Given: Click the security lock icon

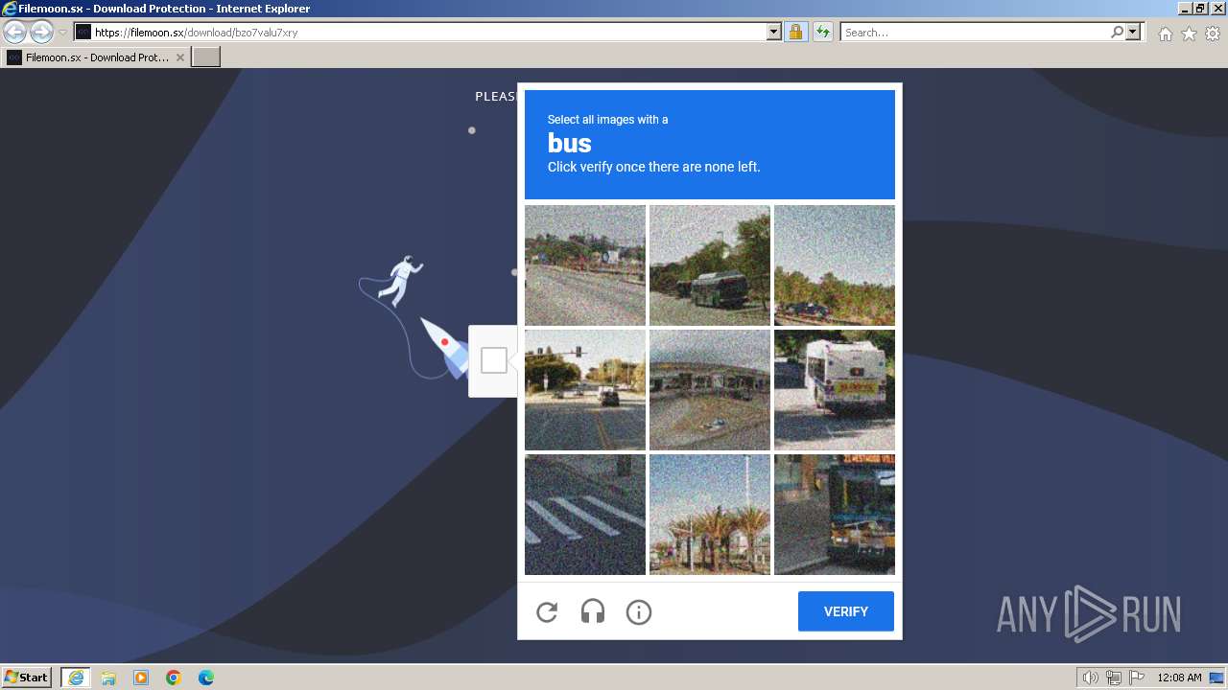Looking at the screenshot, I should [795, 32].
